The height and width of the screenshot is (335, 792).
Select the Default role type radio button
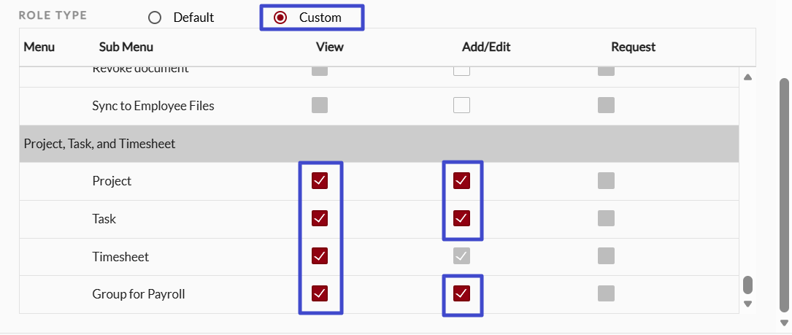click(x=155, y=18)
